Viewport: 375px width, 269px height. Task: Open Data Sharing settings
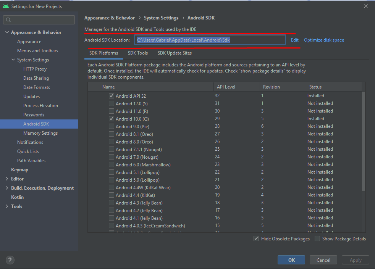point(36,78)
